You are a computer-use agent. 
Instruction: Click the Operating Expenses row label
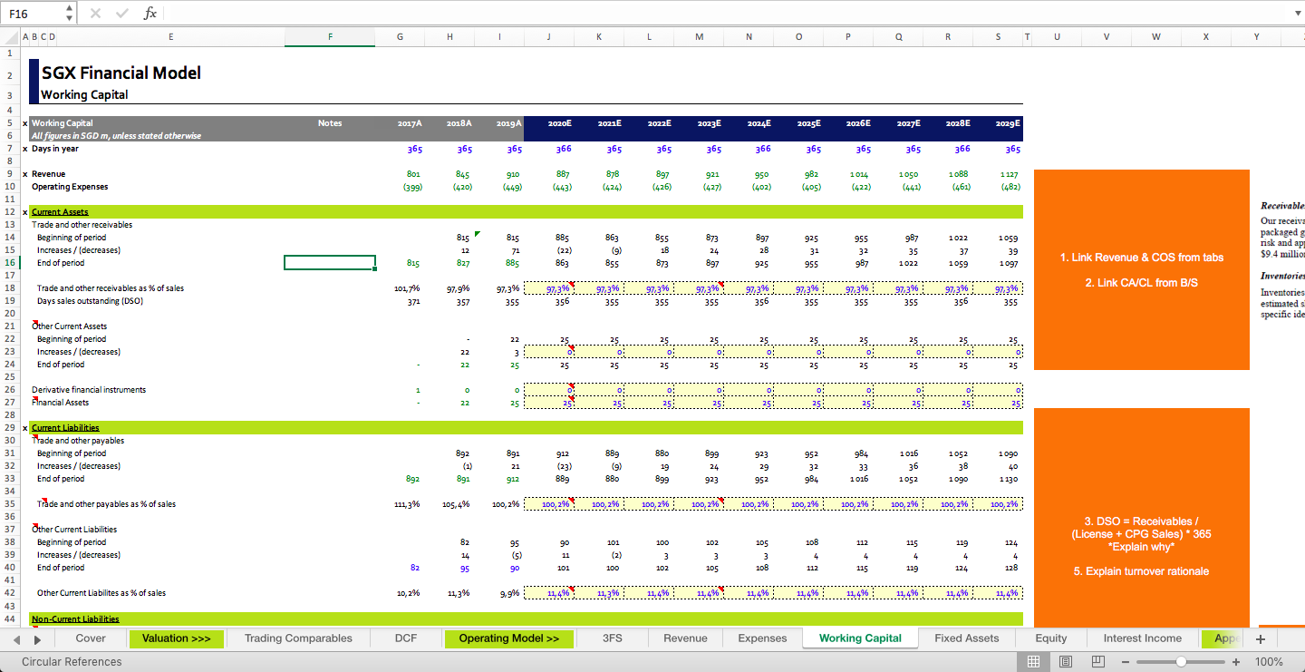(70, 187)
